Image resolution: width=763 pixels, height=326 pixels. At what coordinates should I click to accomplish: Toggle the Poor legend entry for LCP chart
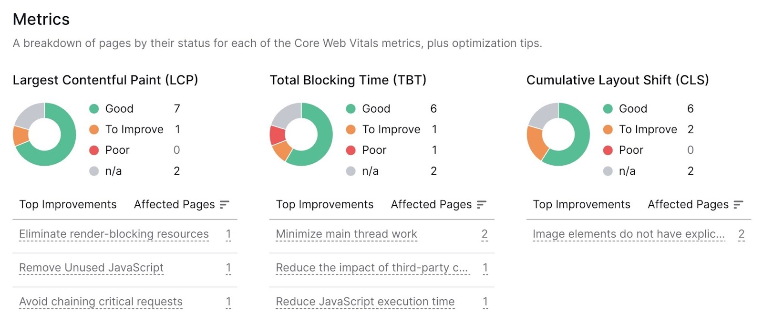click(x=117, y=149)
